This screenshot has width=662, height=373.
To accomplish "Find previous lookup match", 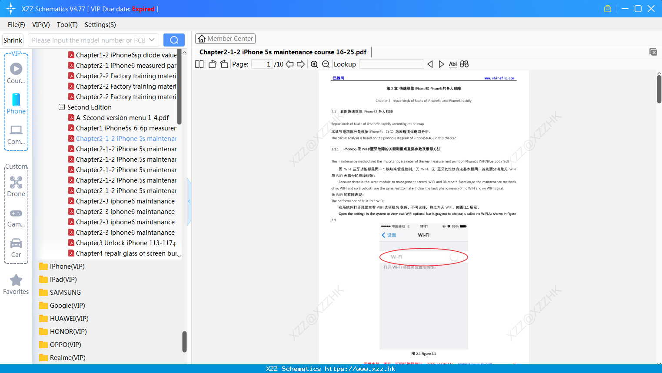I will pos(430,64).
